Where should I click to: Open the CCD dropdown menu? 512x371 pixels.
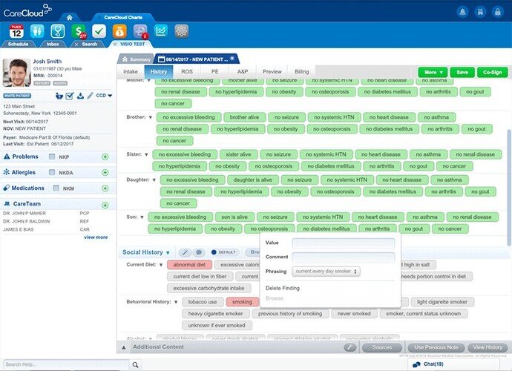pos(103,96)
